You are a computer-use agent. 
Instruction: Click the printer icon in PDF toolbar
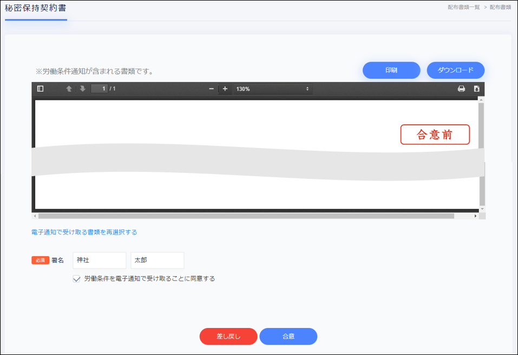pos(462,89)
